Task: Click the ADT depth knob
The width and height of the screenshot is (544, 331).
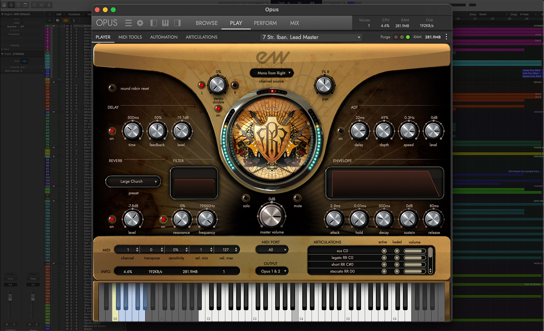Action: click(384, 131)
